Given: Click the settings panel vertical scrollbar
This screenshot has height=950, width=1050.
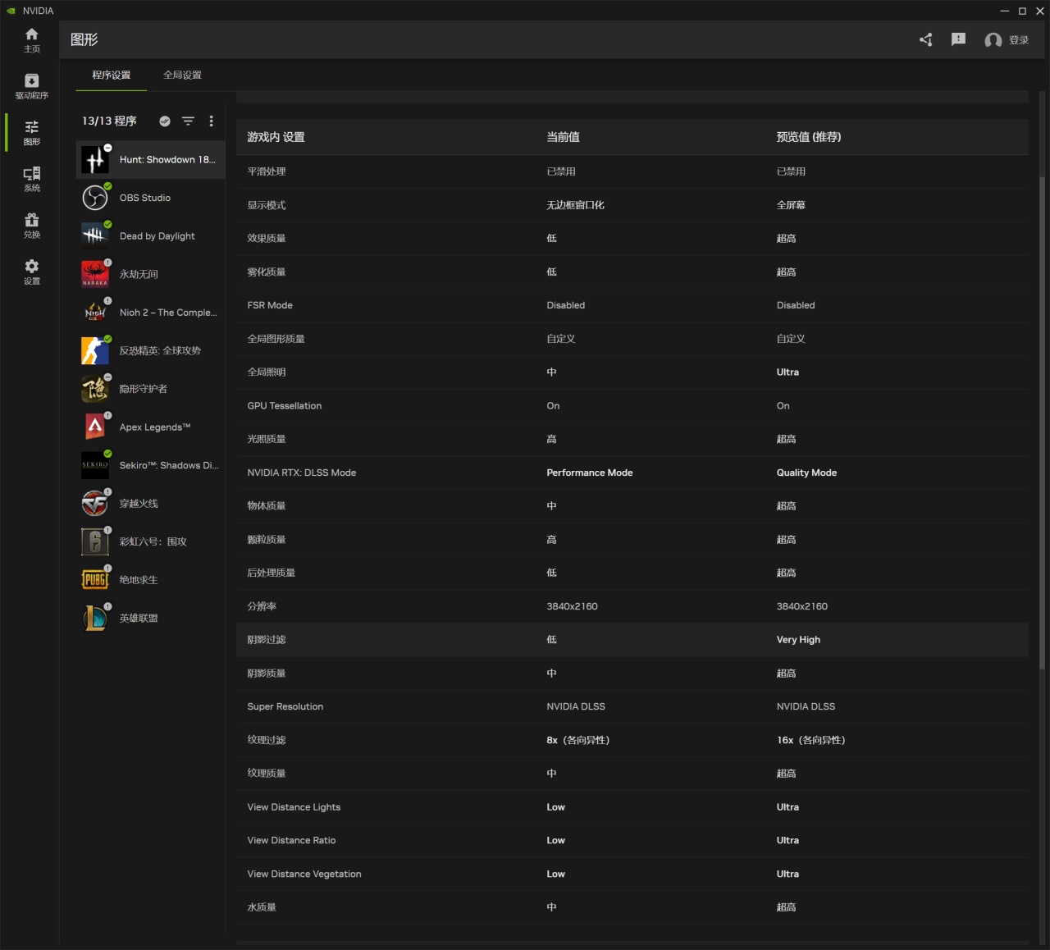Looking at the screenshot, I should coord(1043,422).
